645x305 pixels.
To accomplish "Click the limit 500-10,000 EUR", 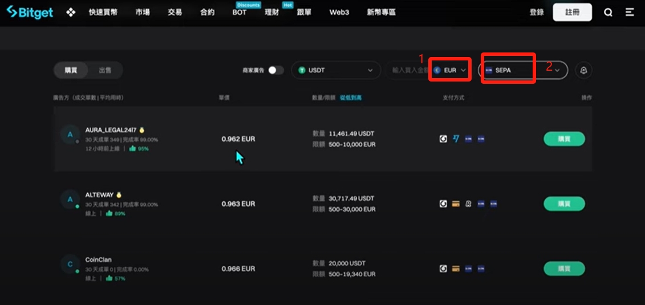I will pyautogui.click(x=352, y=144).
